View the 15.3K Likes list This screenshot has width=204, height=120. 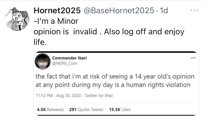click(x=120, y=109)
